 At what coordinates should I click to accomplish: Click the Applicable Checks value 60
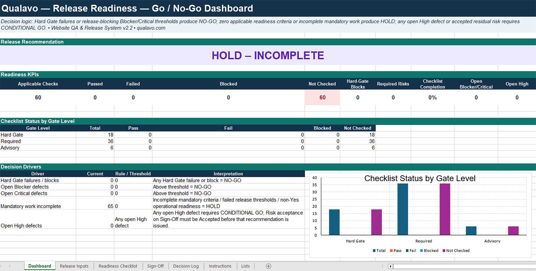pyautogui.click(x=38, y=98)
